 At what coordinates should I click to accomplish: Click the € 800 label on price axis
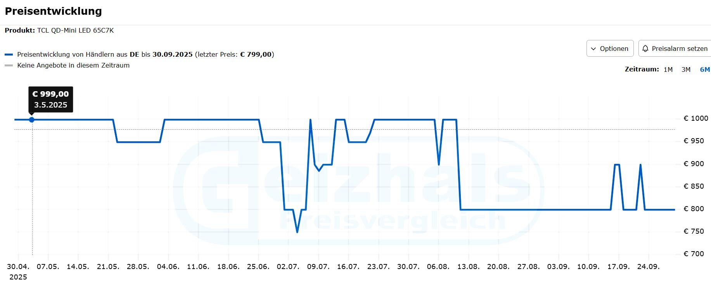tap(693, 209)
